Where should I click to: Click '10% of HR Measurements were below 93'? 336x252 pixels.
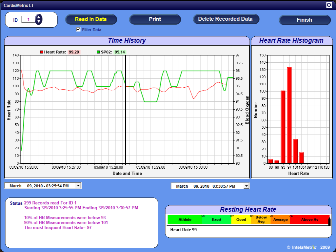65,218
